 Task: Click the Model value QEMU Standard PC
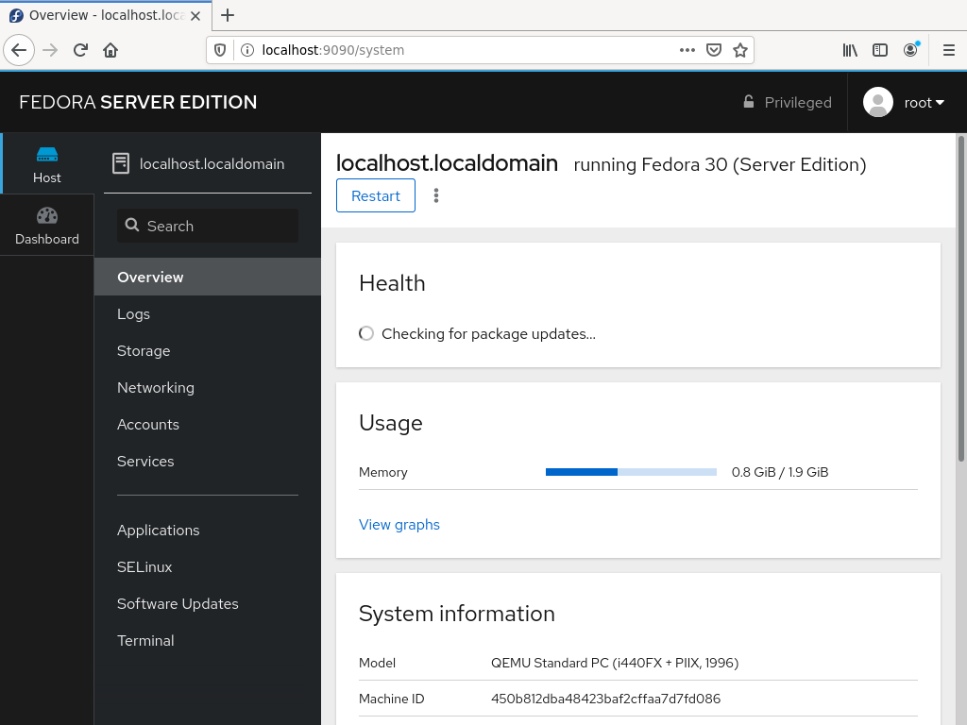(x=615, y=663)
